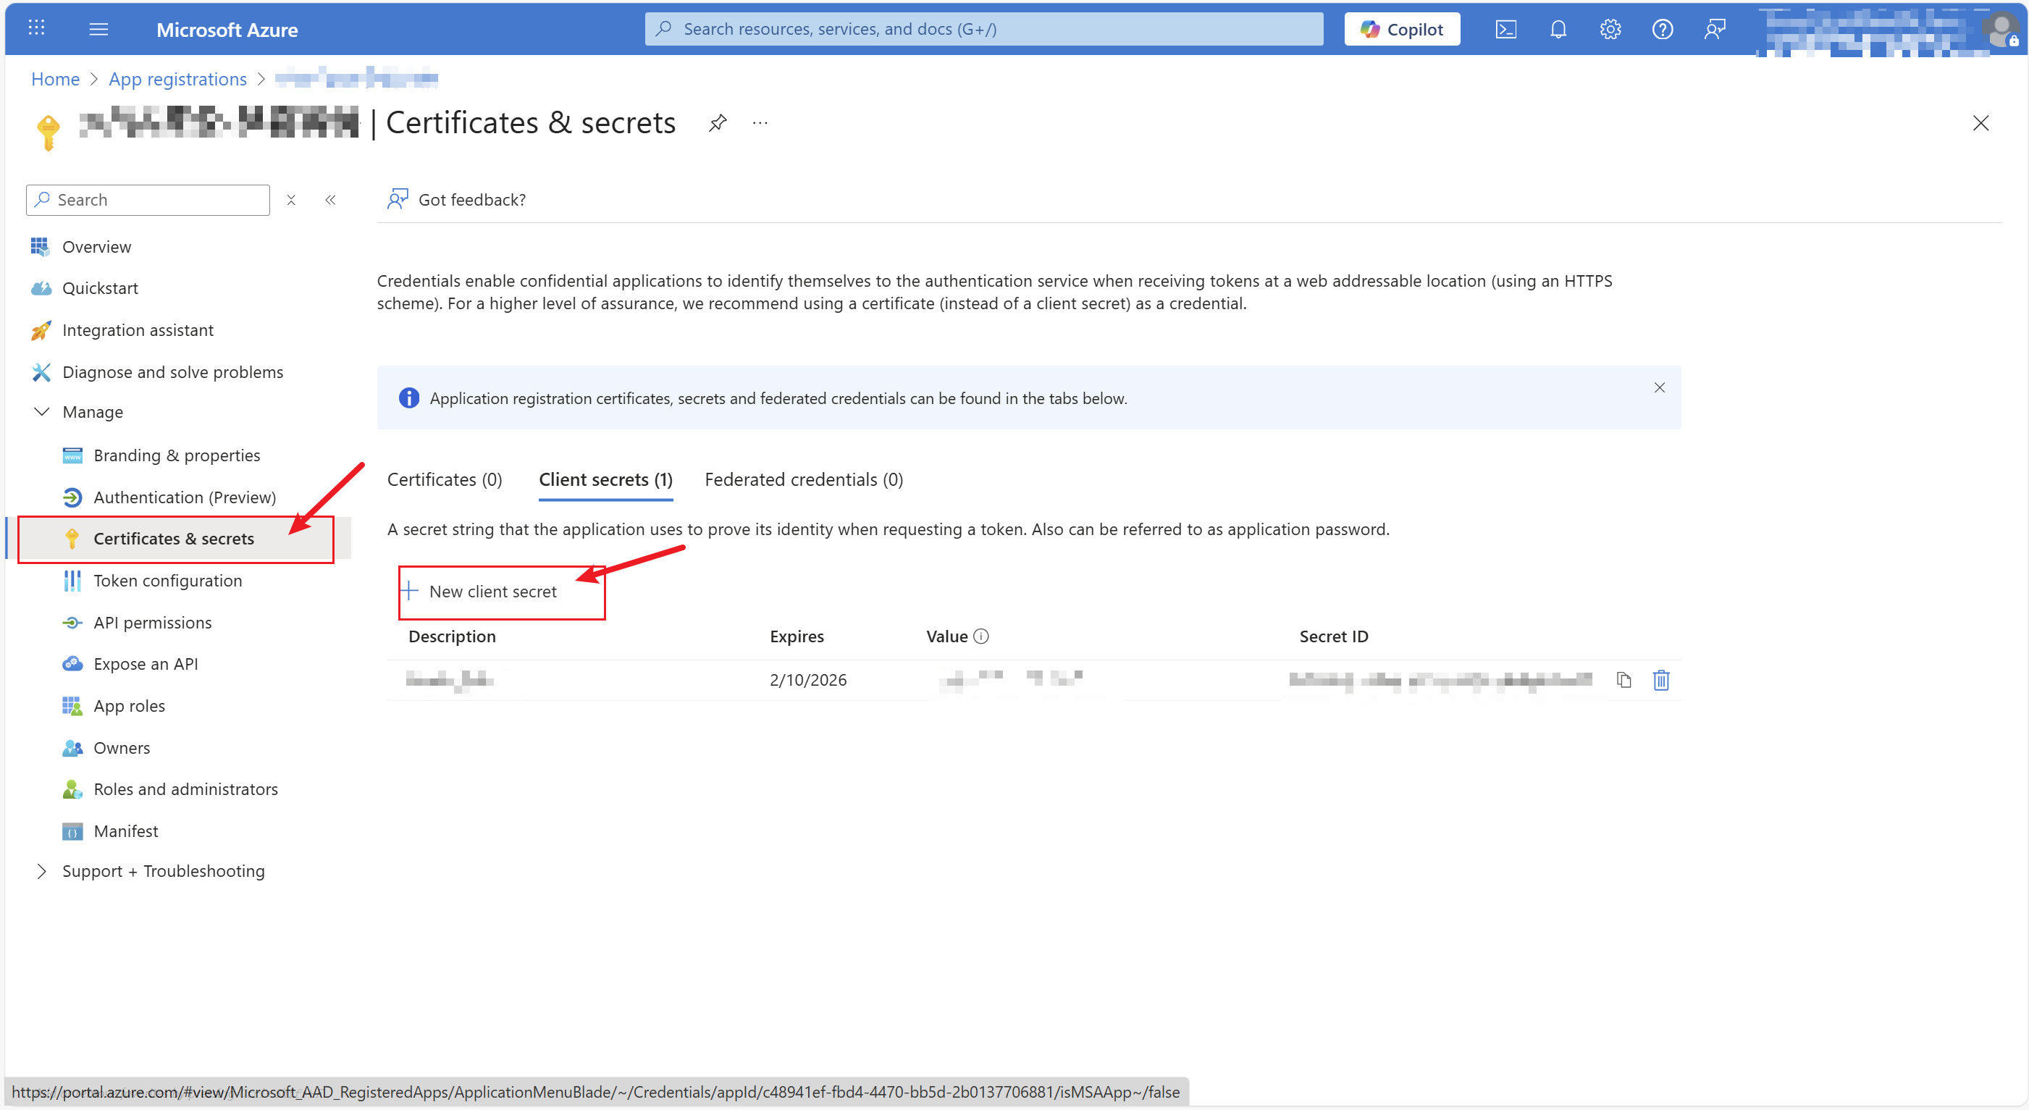The image size is (2029, 1110).
Task: Expand Support + Troubleshooting section
Action: click(x=42, y=871)
